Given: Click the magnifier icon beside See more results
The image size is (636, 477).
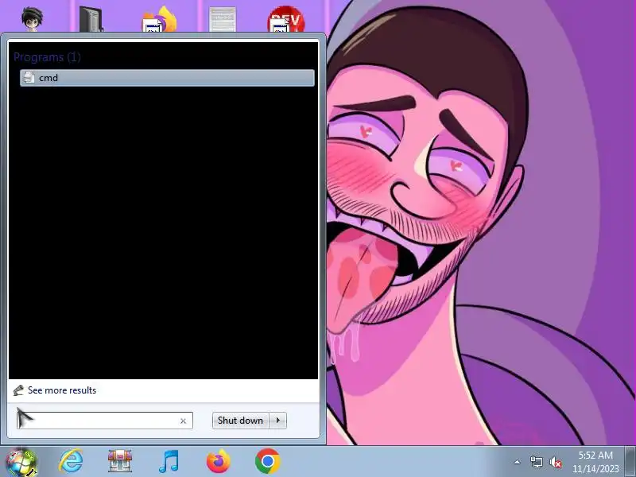Looking at the screenshot, I should 18,390.
